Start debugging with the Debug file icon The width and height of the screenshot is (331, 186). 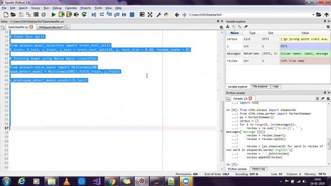(x=94, y=14)
